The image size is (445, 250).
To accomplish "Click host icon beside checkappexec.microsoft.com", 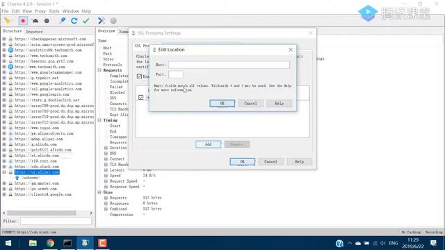I will 11,39.
